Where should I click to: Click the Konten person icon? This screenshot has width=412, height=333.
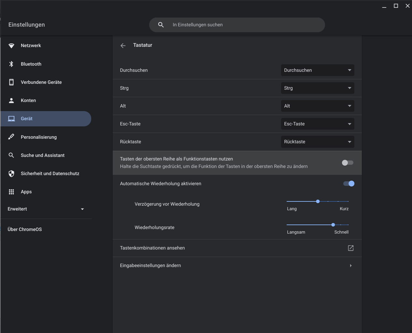(x=11, y=100)
